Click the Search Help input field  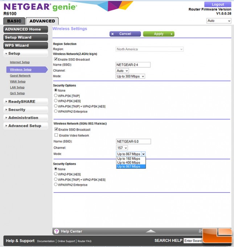193,241
